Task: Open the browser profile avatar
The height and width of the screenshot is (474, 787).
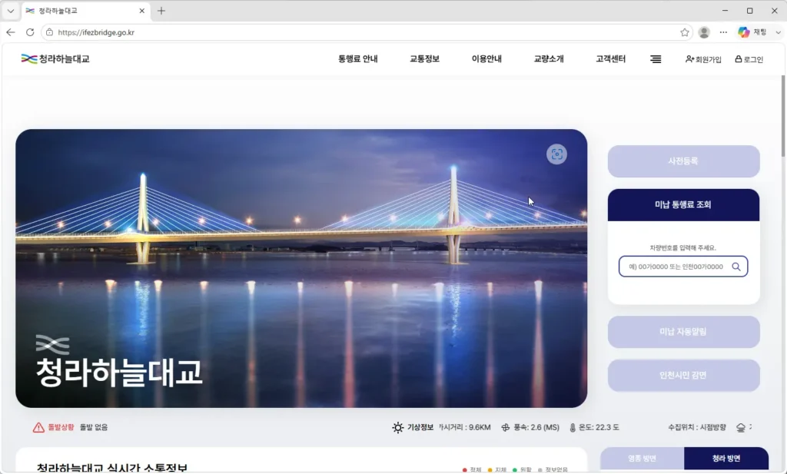Action: click(704, 32)
